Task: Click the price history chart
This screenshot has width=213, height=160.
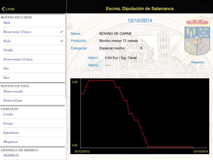Action: (x=140, y=116)
